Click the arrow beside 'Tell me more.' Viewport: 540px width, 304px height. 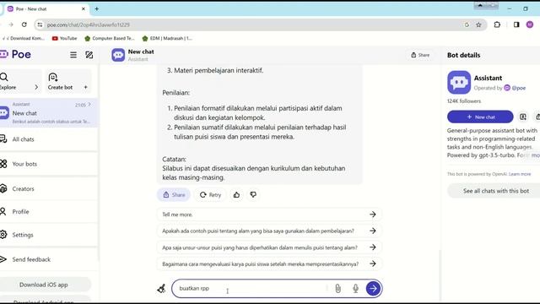coord(373,214)
